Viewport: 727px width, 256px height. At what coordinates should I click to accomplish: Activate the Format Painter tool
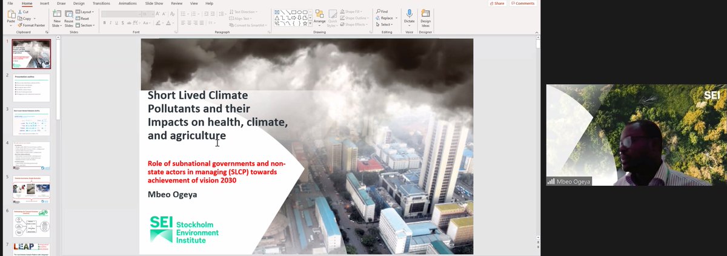click(x=32, y=25)
